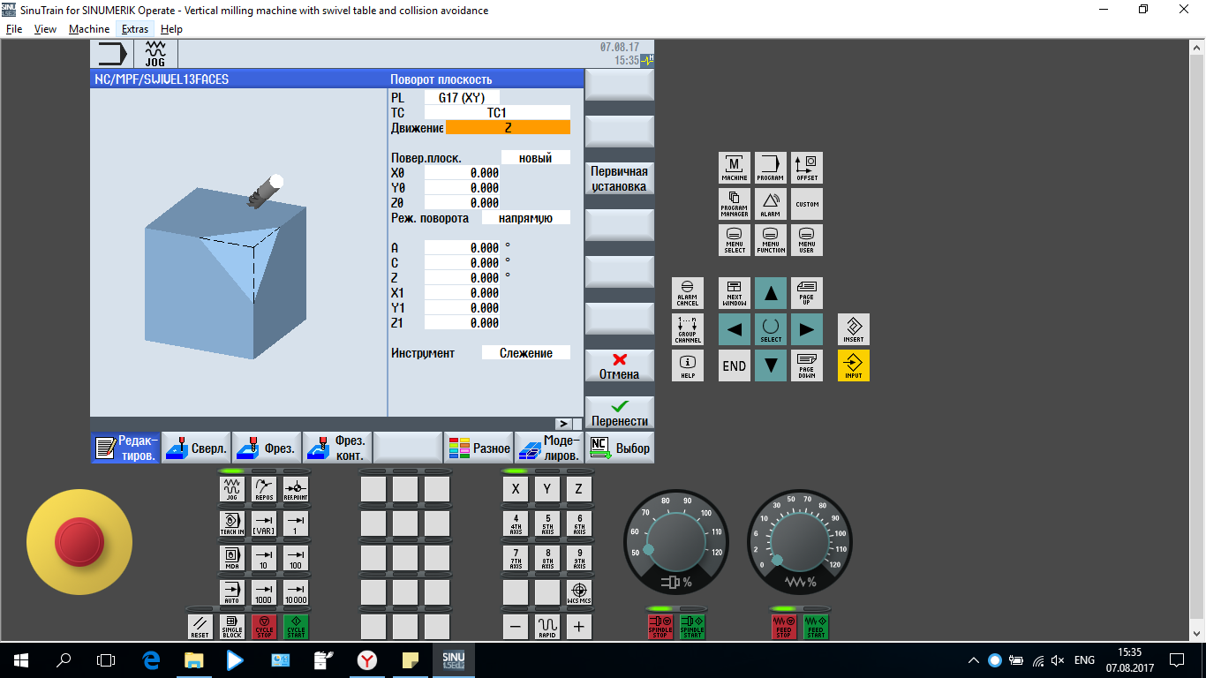The height and width of the screenshot is (678, 1206).
Task: Switch to the Фрез. softkey tab
Action: [x=267, y=448]
